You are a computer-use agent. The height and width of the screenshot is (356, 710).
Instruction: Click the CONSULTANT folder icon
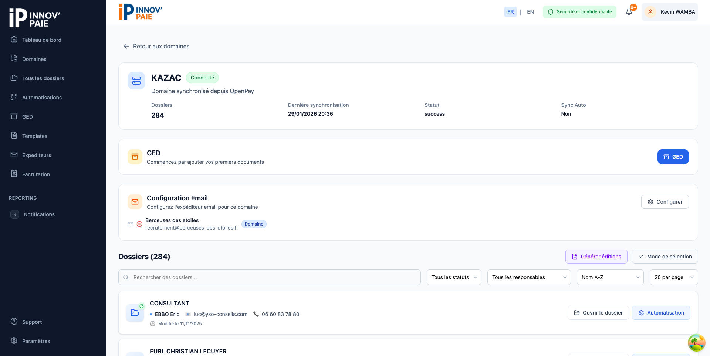(135, 313)
